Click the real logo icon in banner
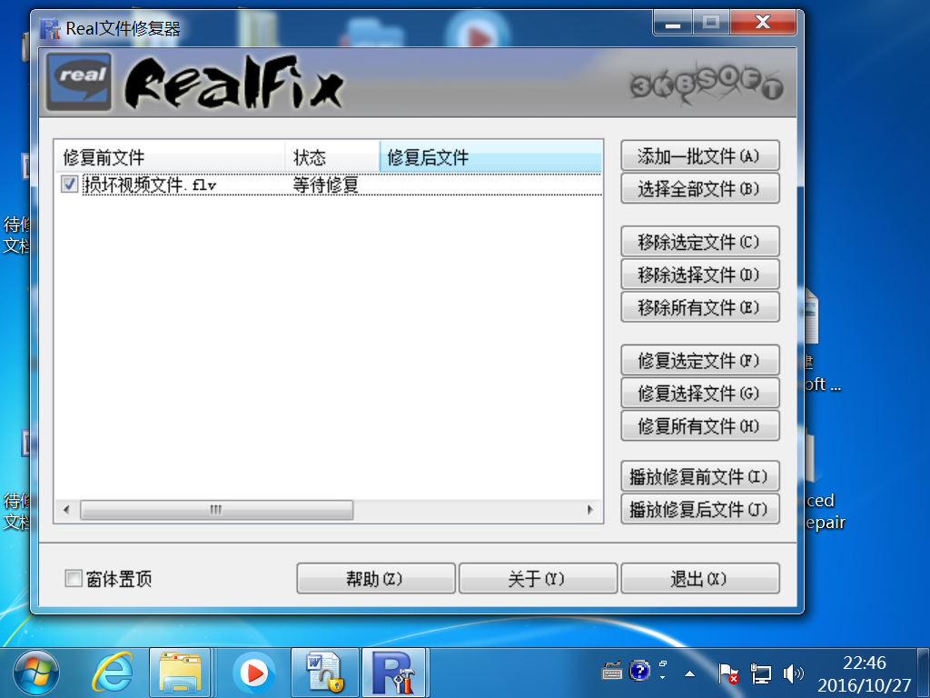This screenshot has height=698, width=930. (79, 82)
